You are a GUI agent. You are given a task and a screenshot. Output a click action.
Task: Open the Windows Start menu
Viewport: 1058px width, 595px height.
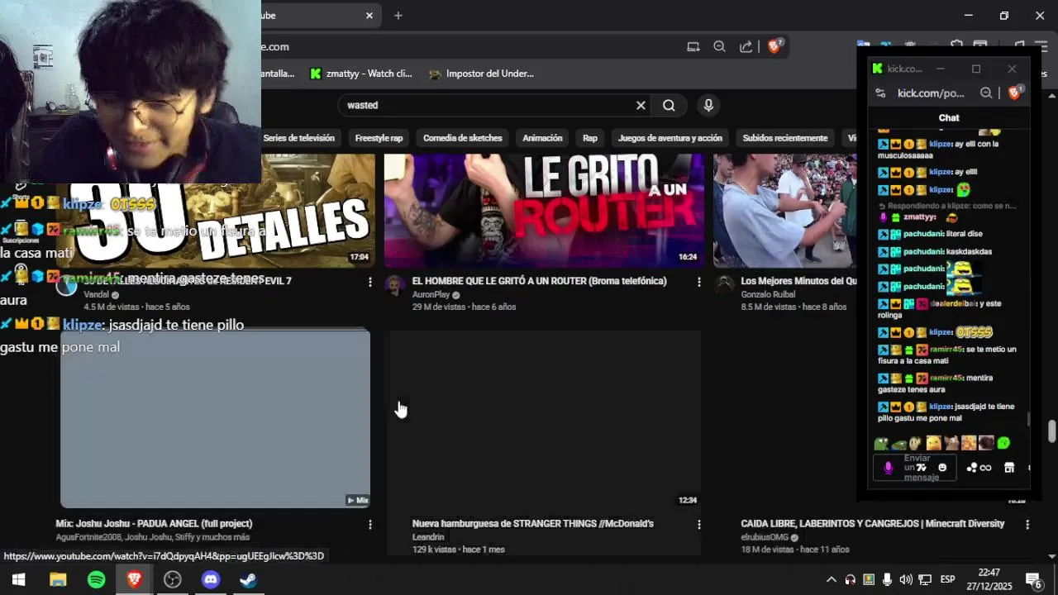click(x=18, y=579)
